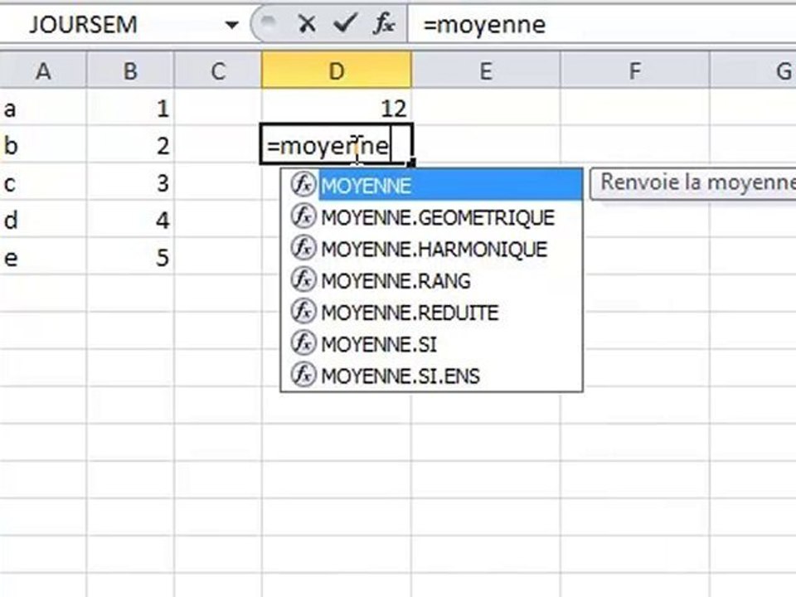The image size is (796, 597).
Task: Click the cell containing letter c
Action: coord(43,182)
